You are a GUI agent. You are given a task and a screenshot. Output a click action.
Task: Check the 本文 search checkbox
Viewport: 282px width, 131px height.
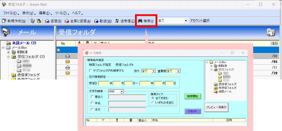(x=92, y=110)
